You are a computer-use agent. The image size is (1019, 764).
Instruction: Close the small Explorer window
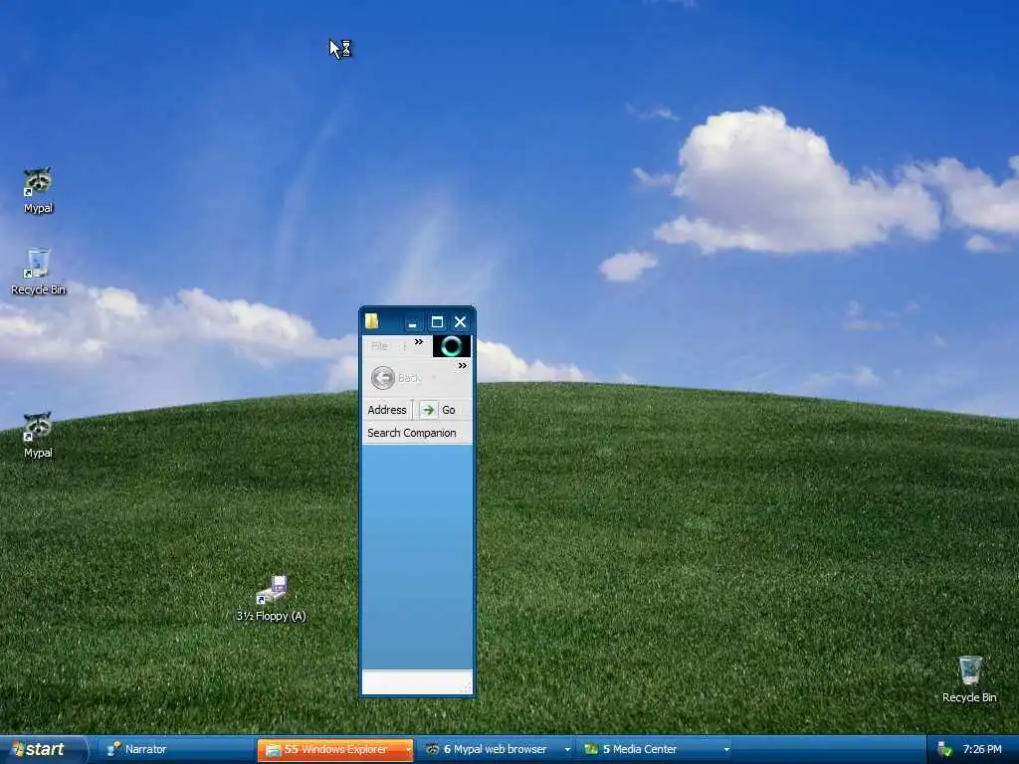pyautogui.click(x=460, y=322)
